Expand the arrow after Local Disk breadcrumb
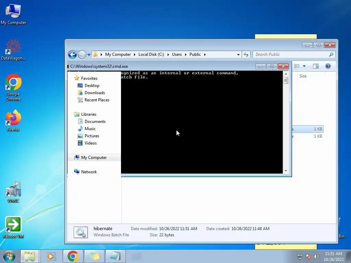This screenshot has height=263, width=351. (168, 54)
